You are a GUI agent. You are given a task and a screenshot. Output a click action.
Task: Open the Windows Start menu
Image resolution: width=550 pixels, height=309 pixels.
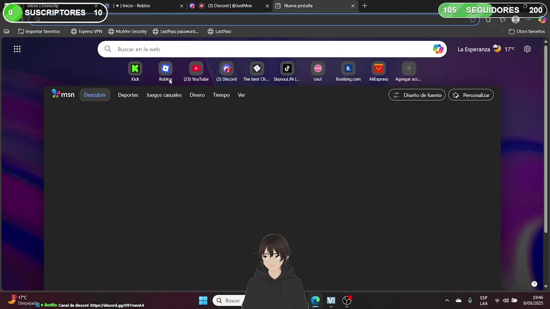point(203,300)
